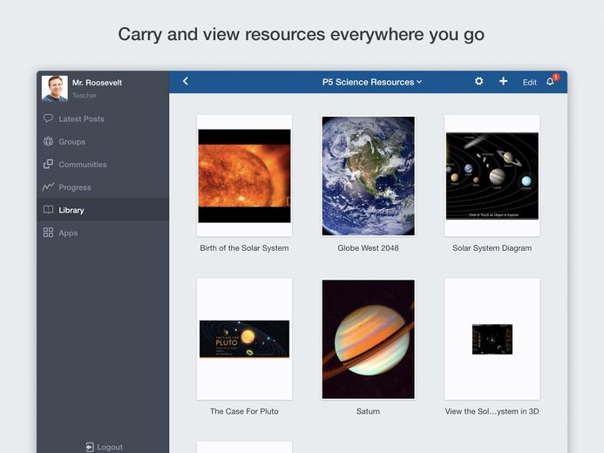Click the Logout door icon
Screen dimensions: 604x453
[90, 447]
